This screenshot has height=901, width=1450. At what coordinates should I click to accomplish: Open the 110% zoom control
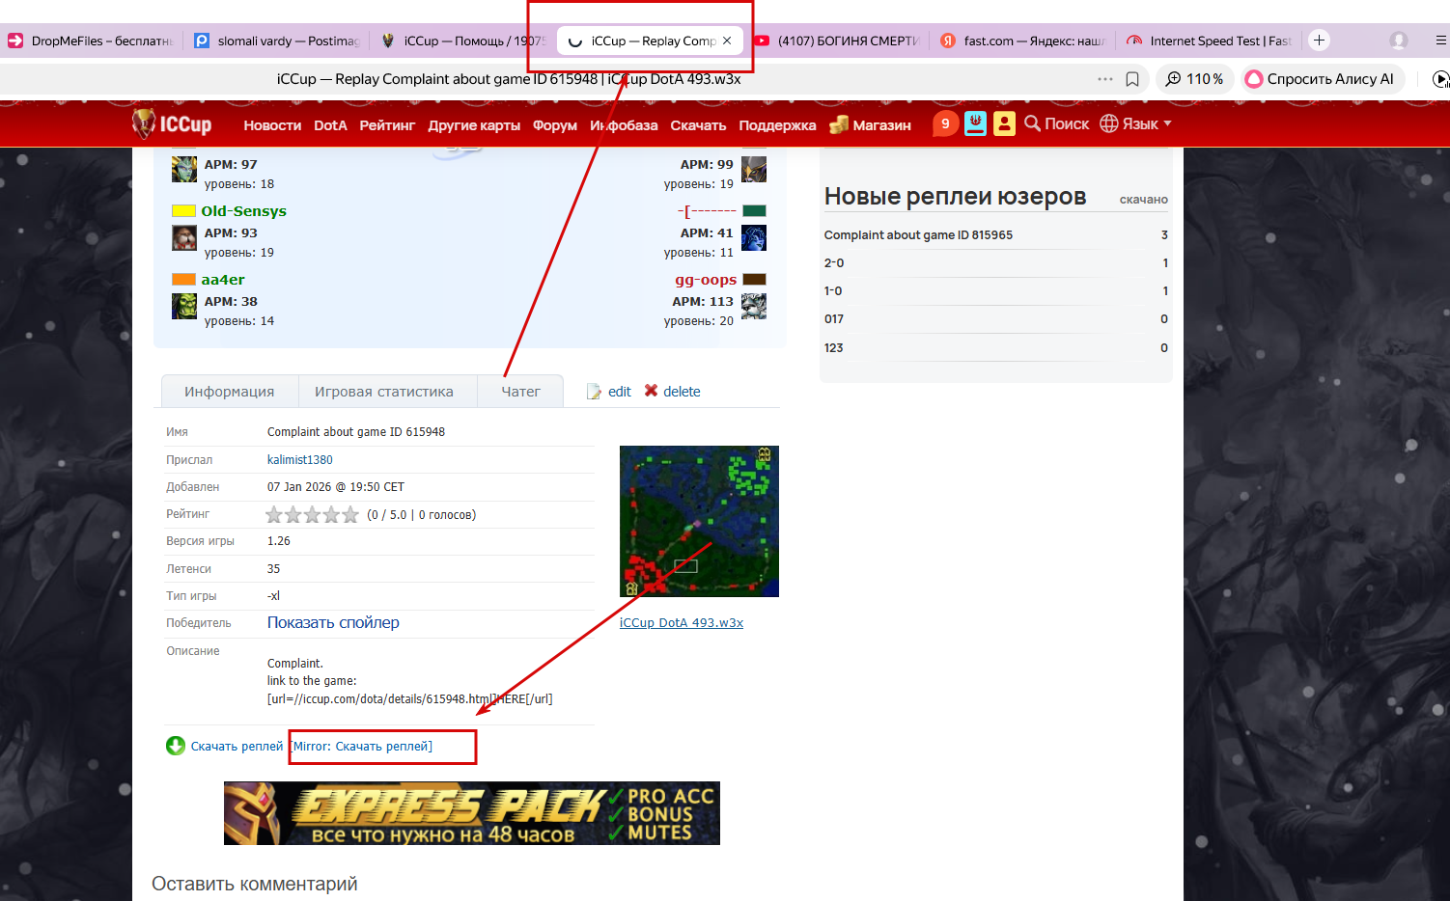[x=1194, y=79]
